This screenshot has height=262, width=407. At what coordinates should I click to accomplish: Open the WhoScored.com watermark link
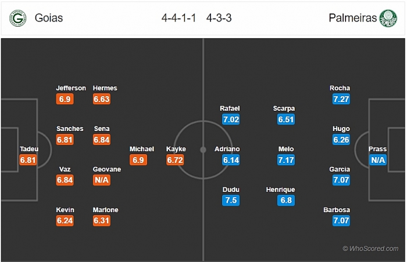[x=370, y=249]
